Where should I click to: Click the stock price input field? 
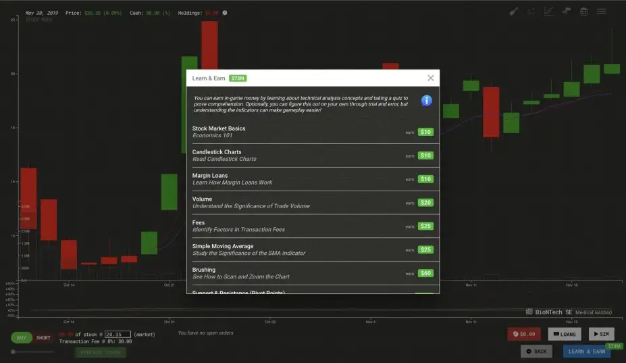click(x=118, y=334)
